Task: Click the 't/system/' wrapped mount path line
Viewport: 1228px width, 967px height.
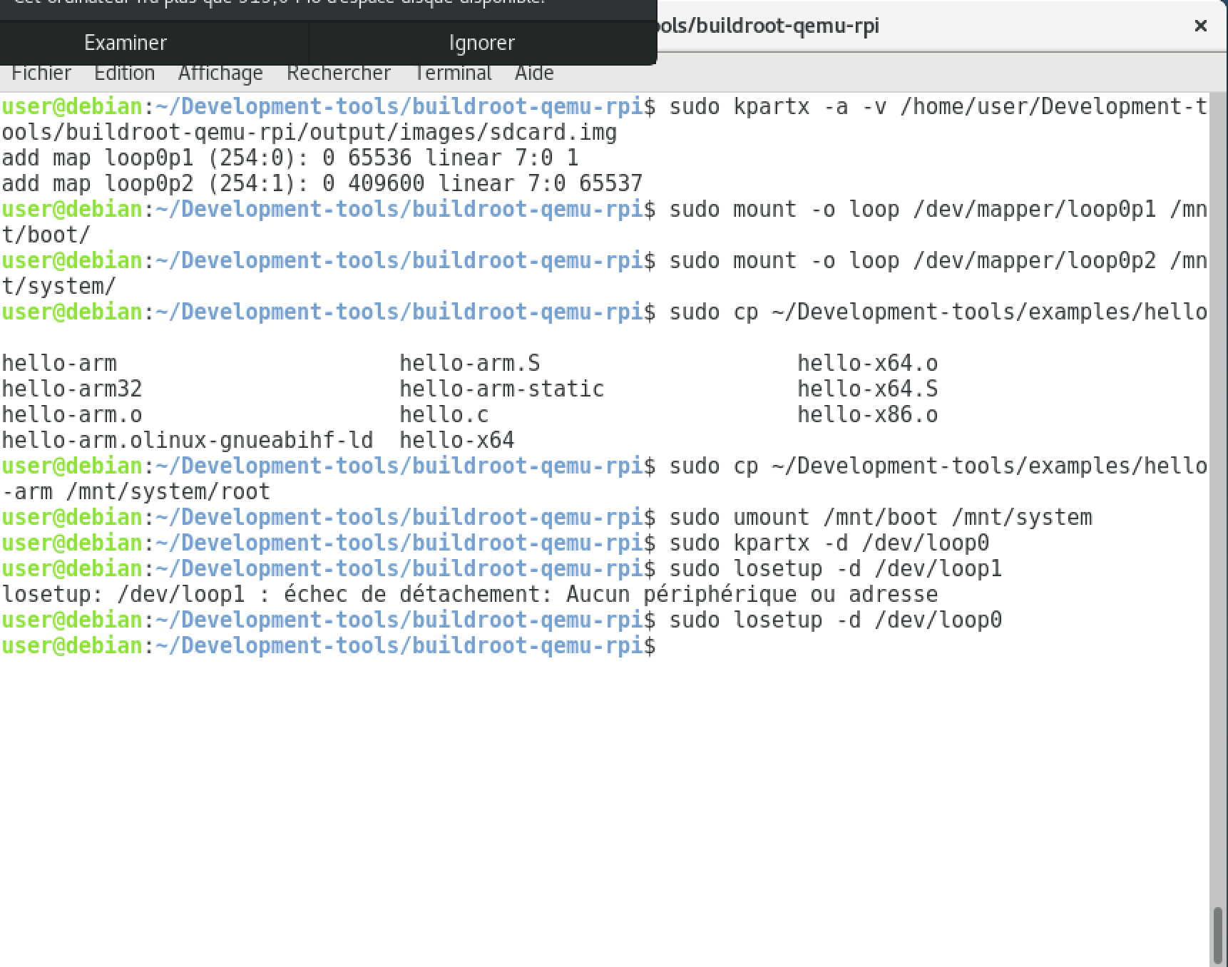Action: pyautogui.click(x=59, y=286)
